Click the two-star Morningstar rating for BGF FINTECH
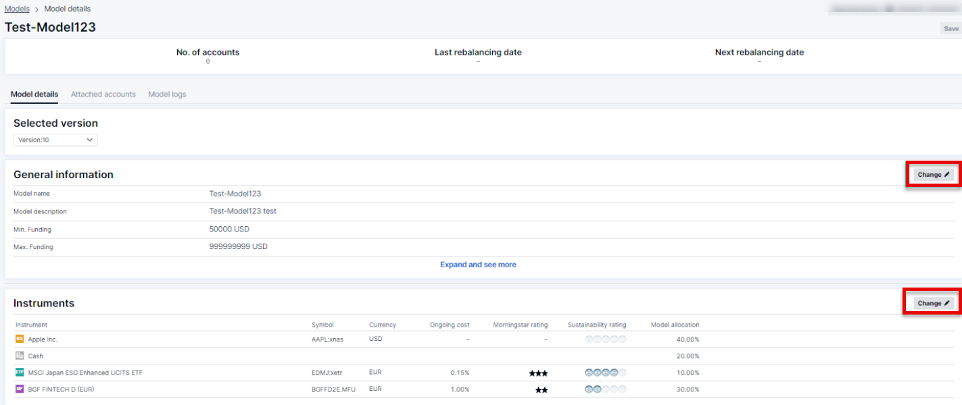Screen dimensions: 962x405 (542, 390)
